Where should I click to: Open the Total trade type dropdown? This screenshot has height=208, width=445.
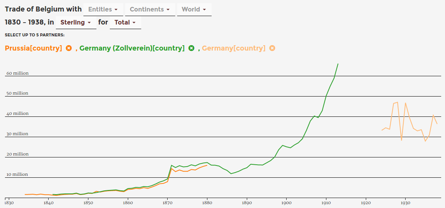tap(125, 22)
